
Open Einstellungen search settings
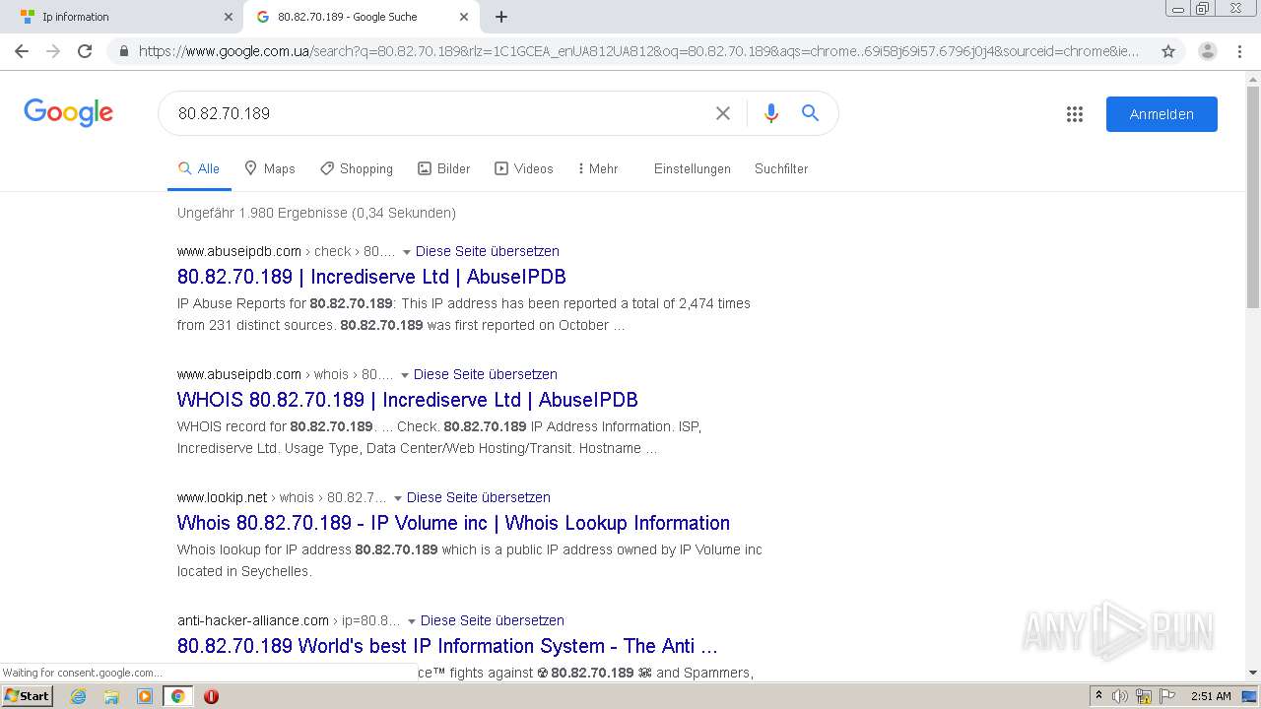tap(693, 168)
